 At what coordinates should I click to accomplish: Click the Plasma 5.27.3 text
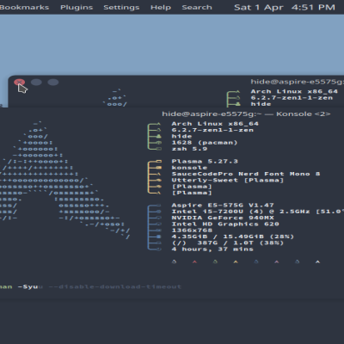point(205,162)
